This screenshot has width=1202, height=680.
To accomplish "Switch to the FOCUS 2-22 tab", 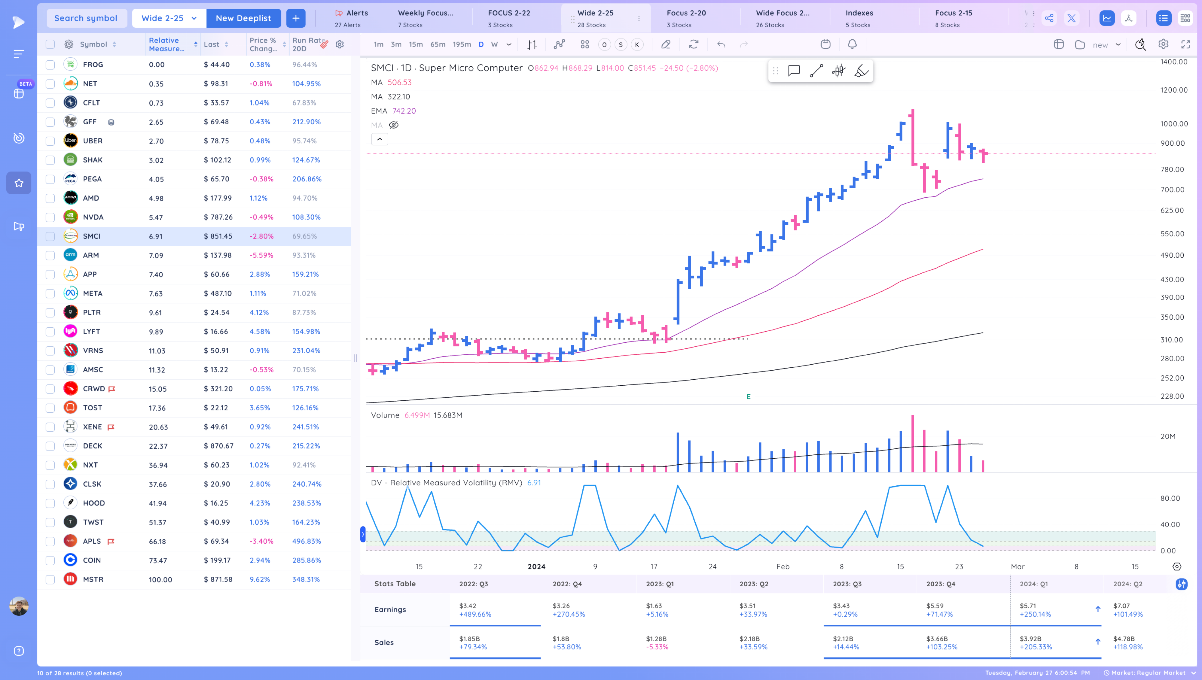I will click(509, 18).
